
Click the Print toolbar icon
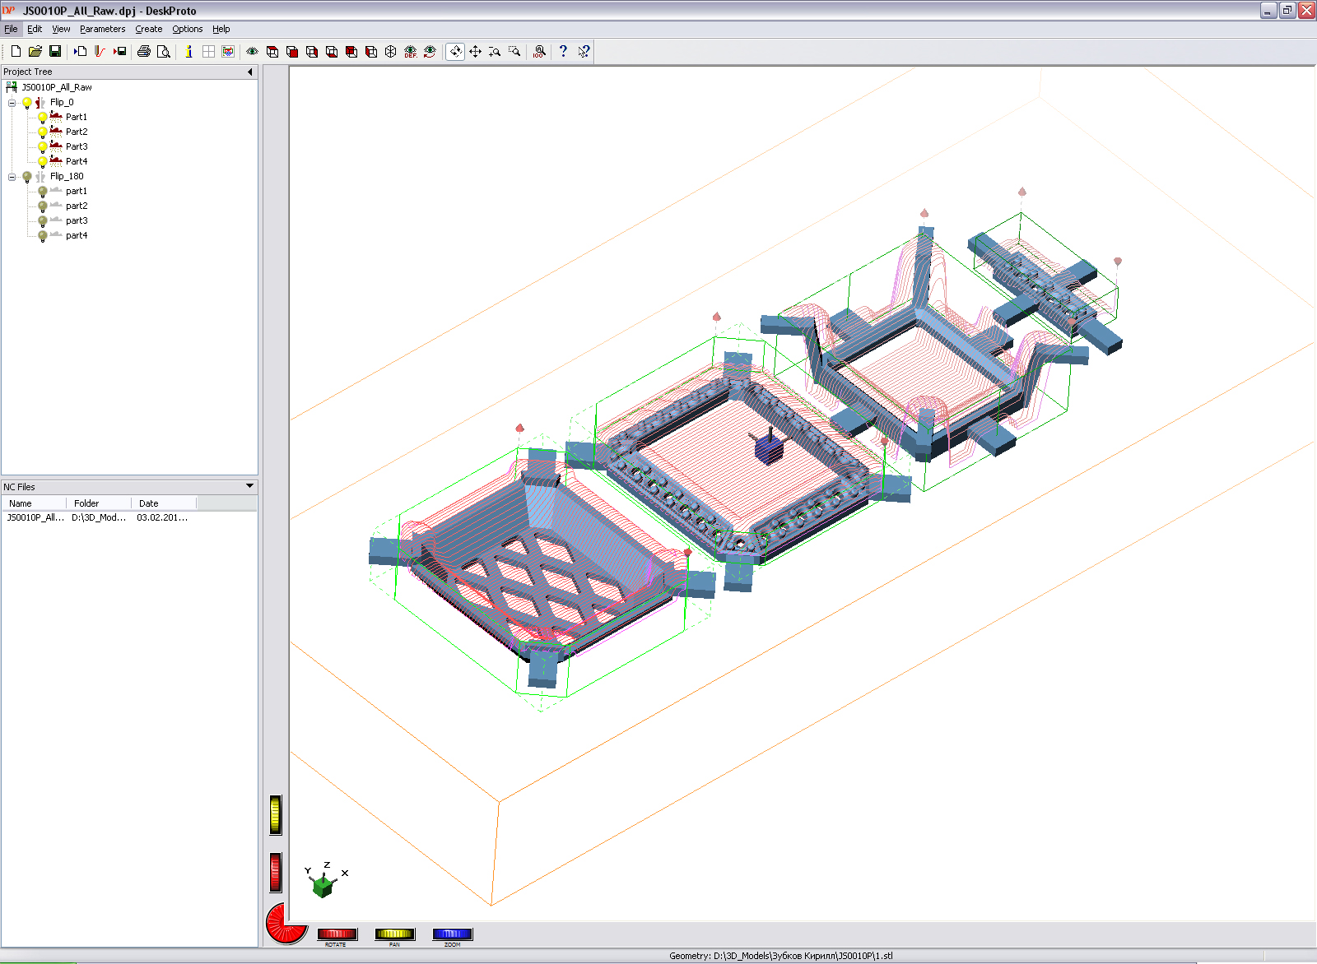pyautogui.click(x=144, y=51)
